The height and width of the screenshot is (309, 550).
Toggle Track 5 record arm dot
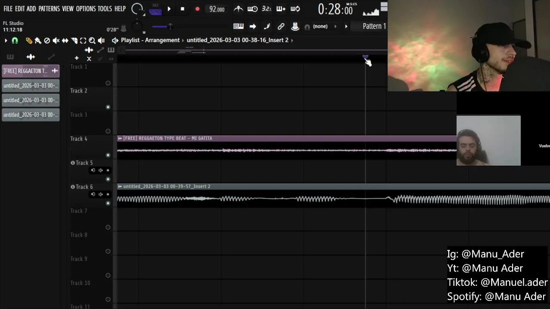tap(108, 170)
